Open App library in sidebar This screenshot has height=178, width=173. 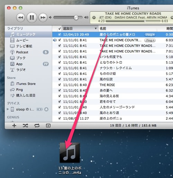click(28, 64)
